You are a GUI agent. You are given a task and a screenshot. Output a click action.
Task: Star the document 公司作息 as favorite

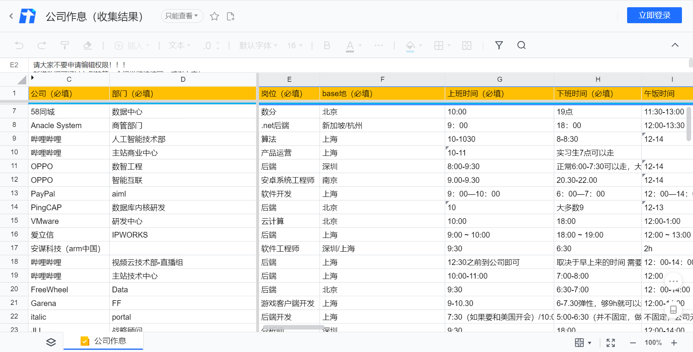pyautogui.click(x=214, y=16)
